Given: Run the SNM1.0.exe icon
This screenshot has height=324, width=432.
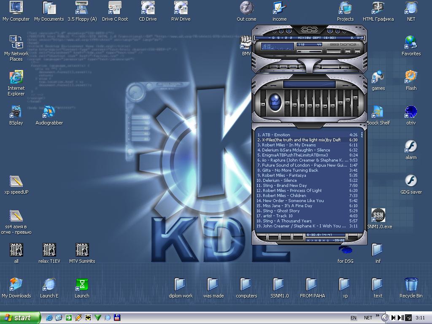Looking at the screenshot, I should click(379, 219).
